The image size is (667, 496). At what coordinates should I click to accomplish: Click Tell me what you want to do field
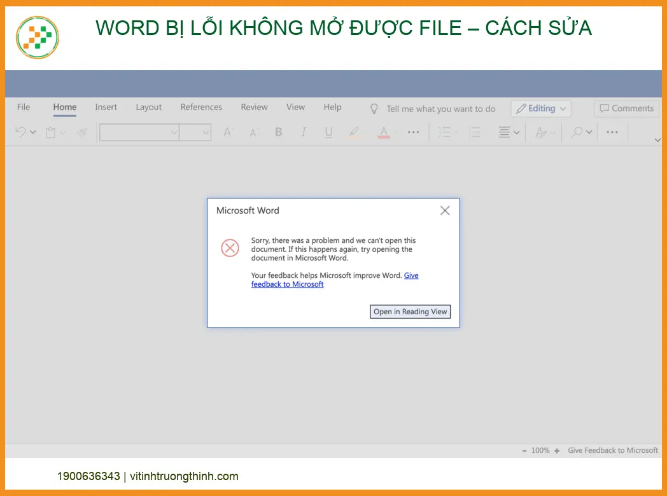tap(440, 108)
